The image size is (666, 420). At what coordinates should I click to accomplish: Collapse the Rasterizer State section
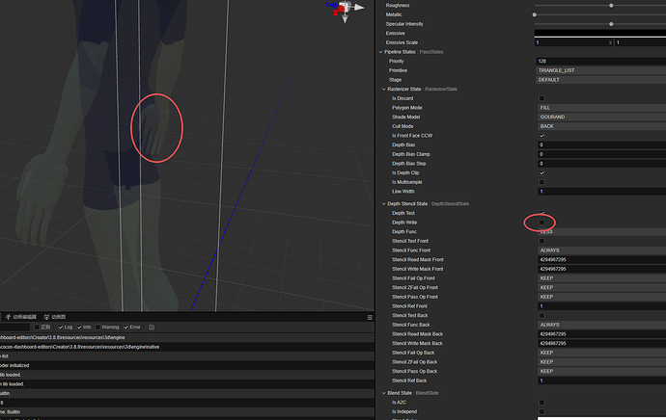point(383,90)
